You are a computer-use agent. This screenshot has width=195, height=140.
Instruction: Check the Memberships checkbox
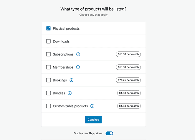(x=49, y=67)
